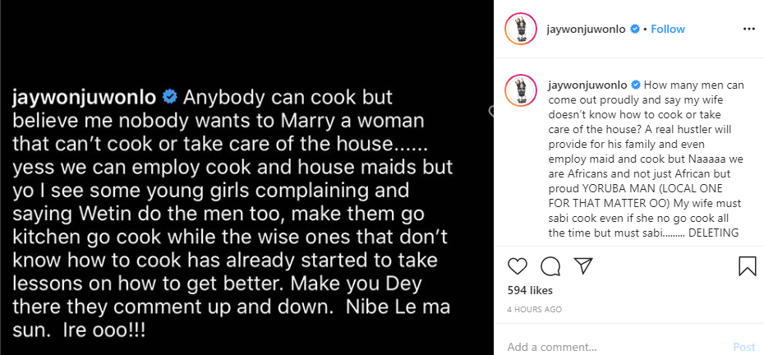The height and width of the screenshot is (355, 764).
Task: Share the post via paper plane icon
Action: pos(583,266)
